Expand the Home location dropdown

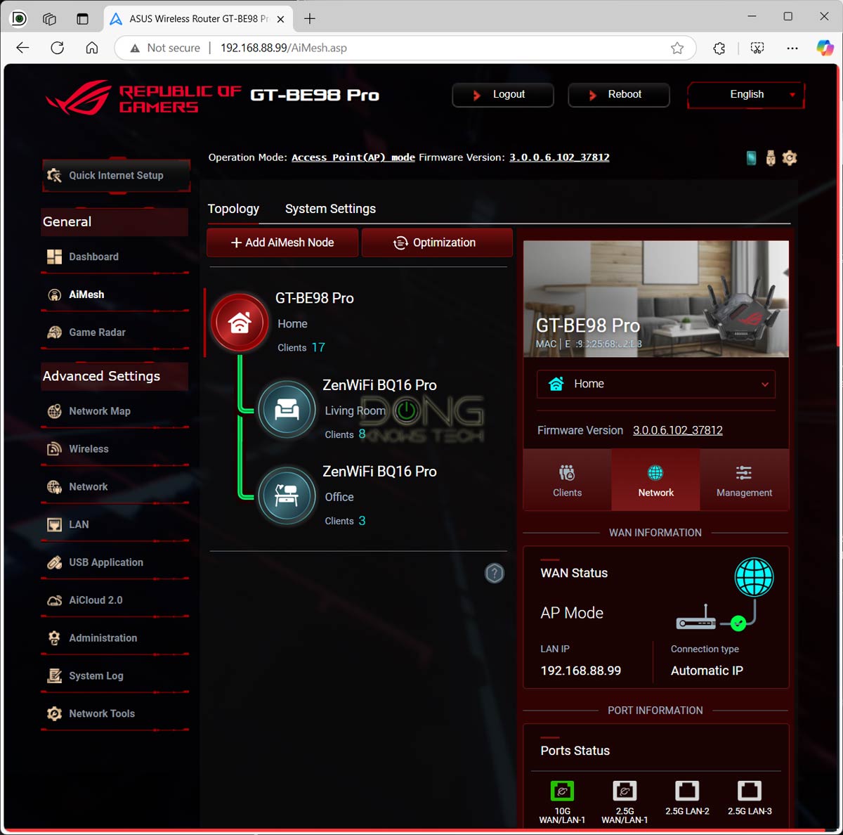tap(656, 384)
